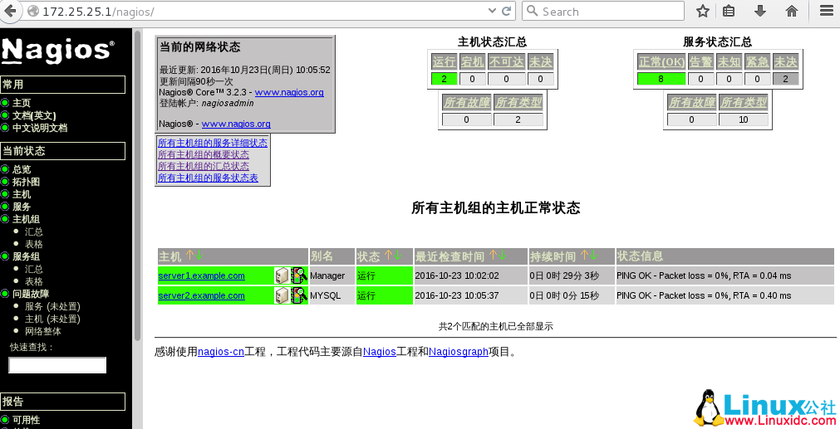Click the 快速查找 search input field
Image resolution: width=840 pixels, height=429 pixels.
coord(57,365)
